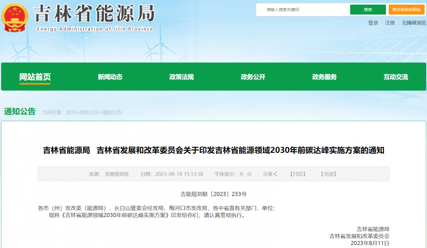This screenshot has width=427, height=248.
Task: Open the 政策法规 navigation tab
Action: (181, 77)
